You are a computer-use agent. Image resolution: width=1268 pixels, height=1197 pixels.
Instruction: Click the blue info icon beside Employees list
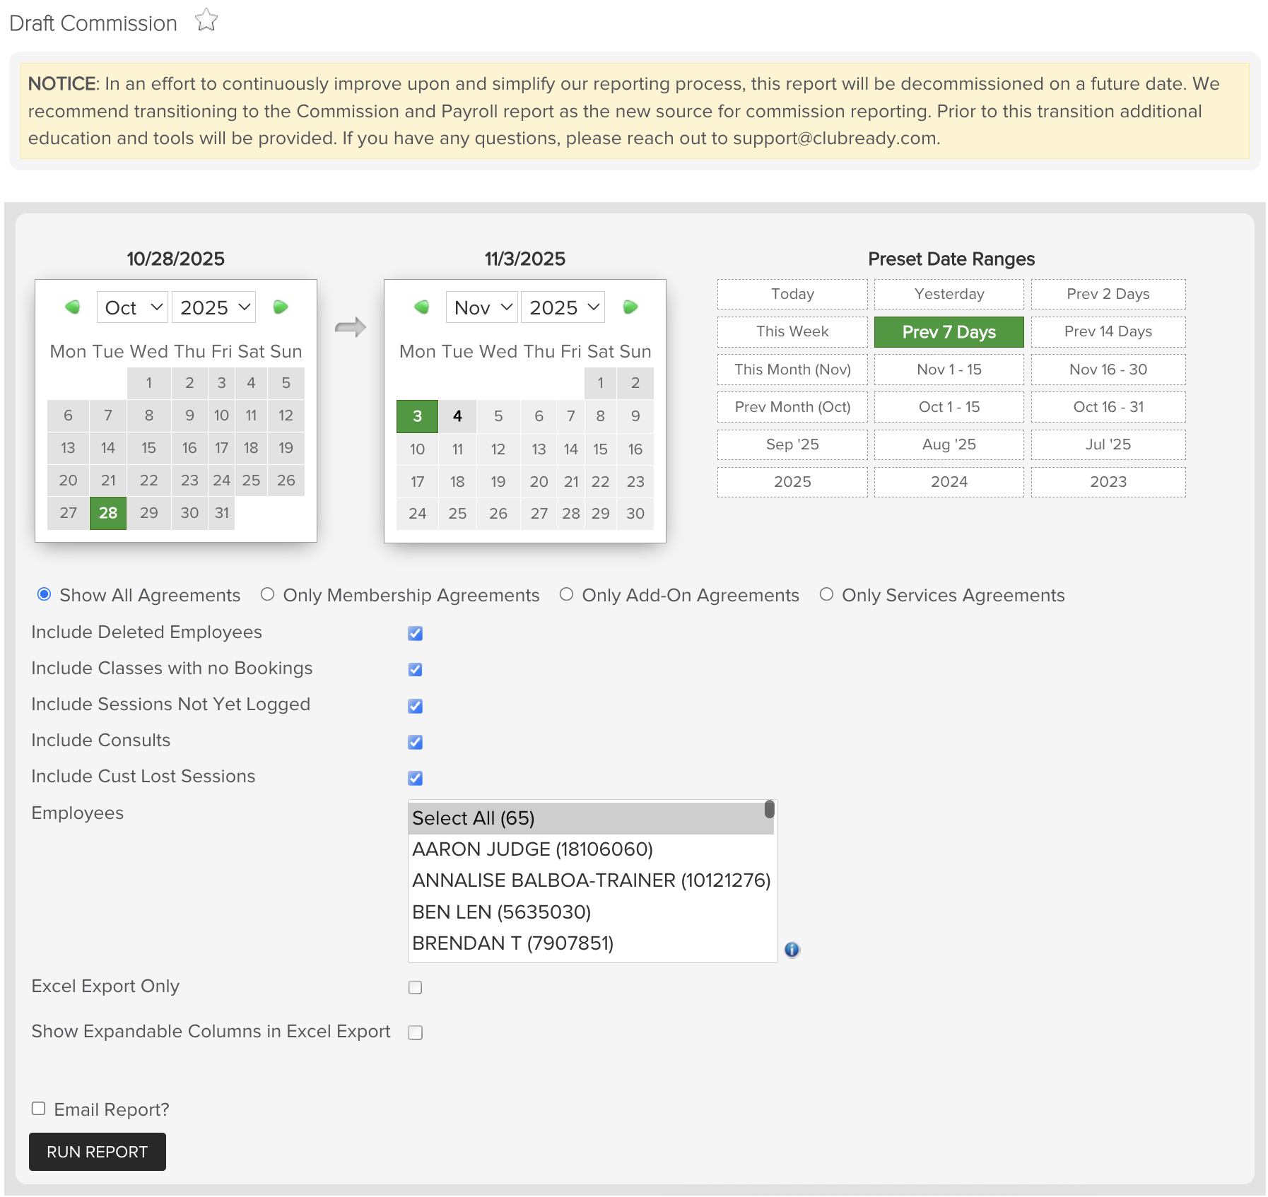[792, 950]
